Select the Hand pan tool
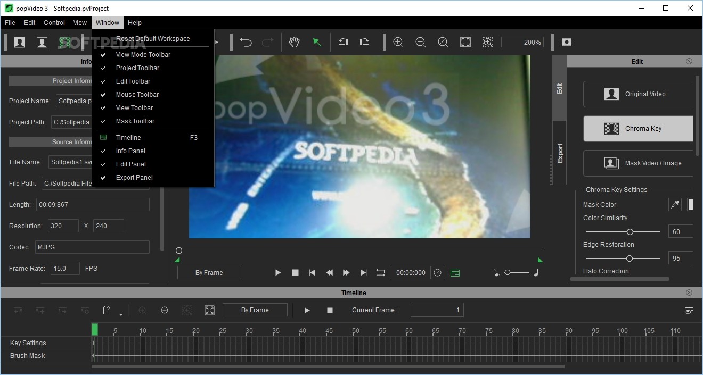The height and width of the screenshot is (375, 703). 295,42
